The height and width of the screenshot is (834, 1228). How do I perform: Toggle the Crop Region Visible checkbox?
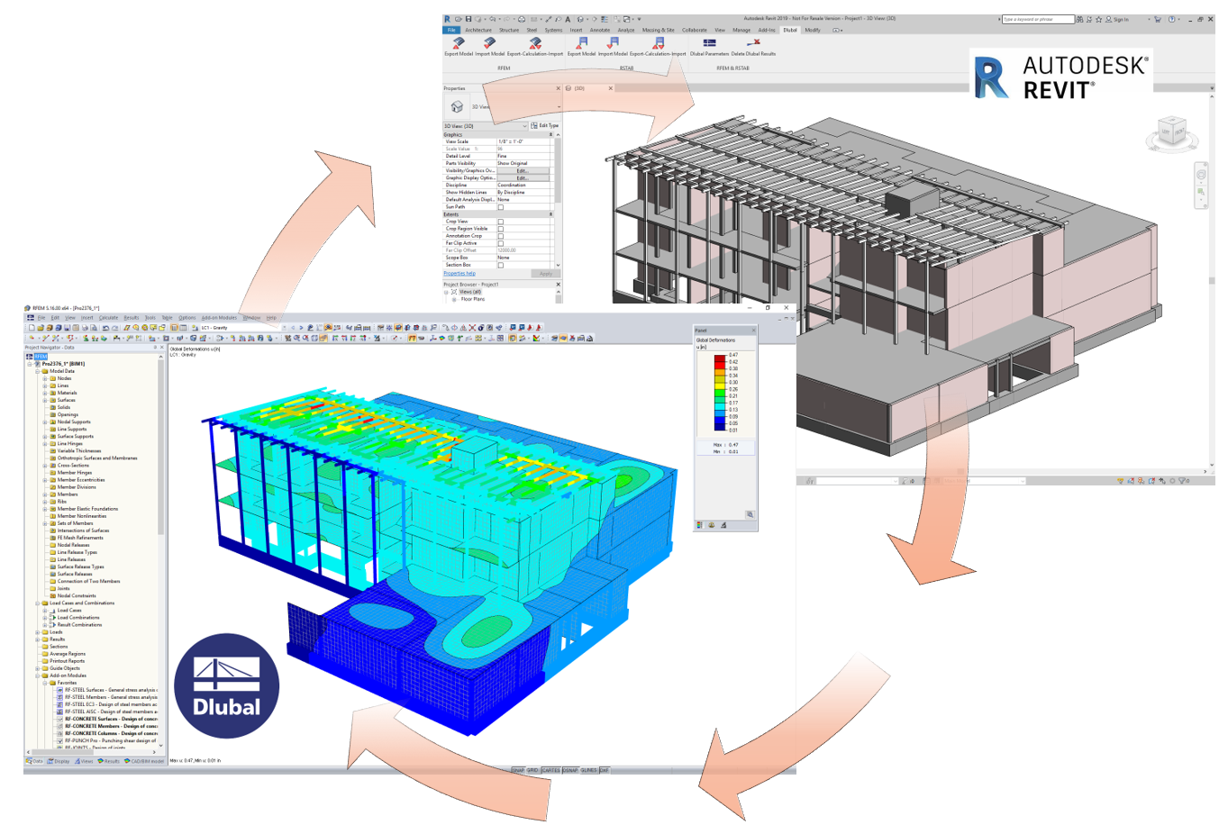pos(501,229)
